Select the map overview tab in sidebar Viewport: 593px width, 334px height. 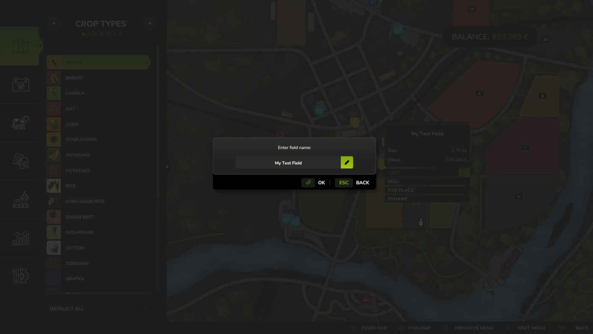pyautogui.click(x=20, y=46)
